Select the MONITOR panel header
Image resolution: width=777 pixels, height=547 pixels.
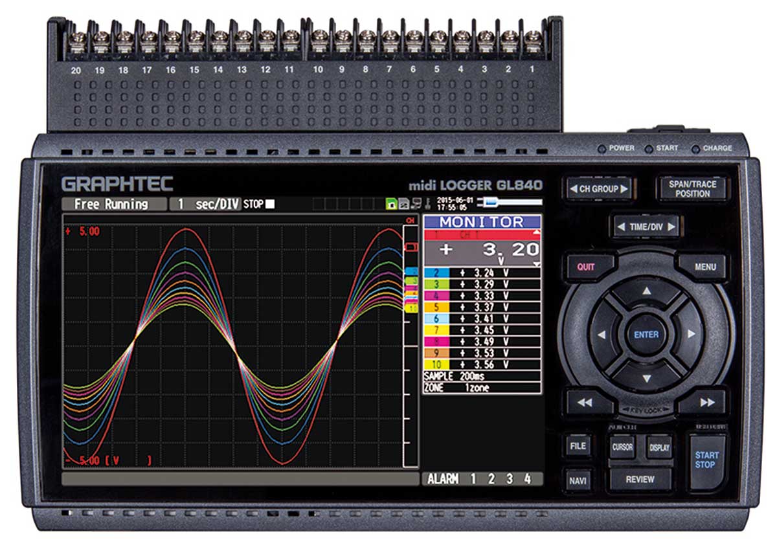(482, 222)
